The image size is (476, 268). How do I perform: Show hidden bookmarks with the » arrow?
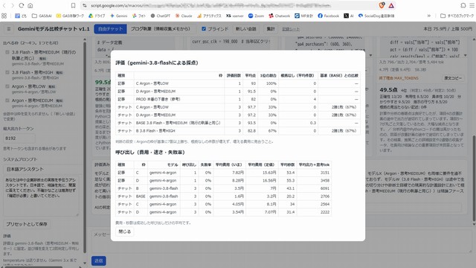click(429, 16)
